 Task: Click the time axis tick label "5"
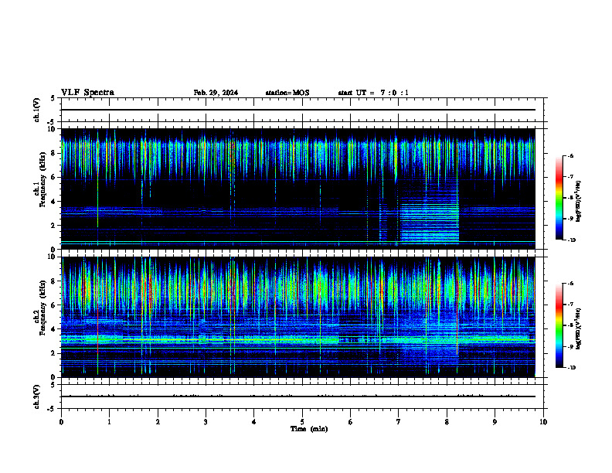302,422
